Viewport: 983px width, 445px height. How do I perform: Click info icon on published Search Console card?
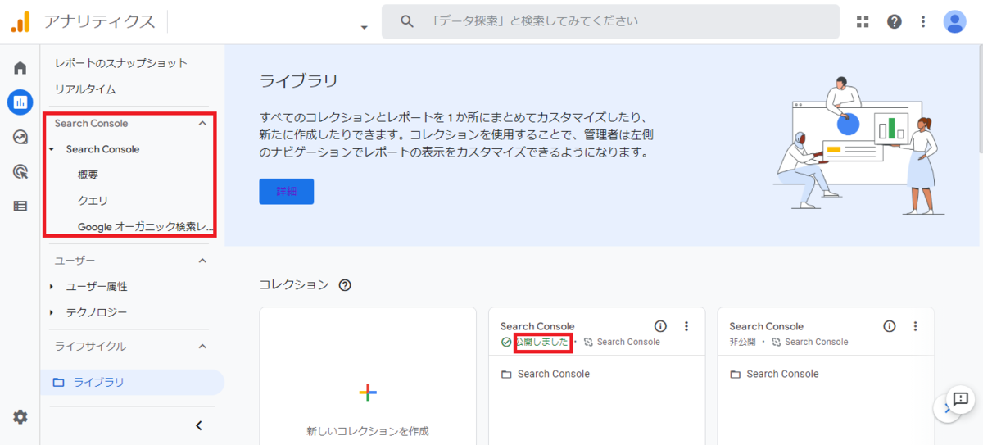point(660,326)
